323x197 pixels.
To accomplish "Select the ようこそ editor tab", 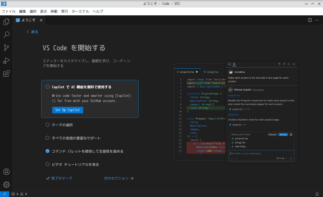I will pos(29,20).
